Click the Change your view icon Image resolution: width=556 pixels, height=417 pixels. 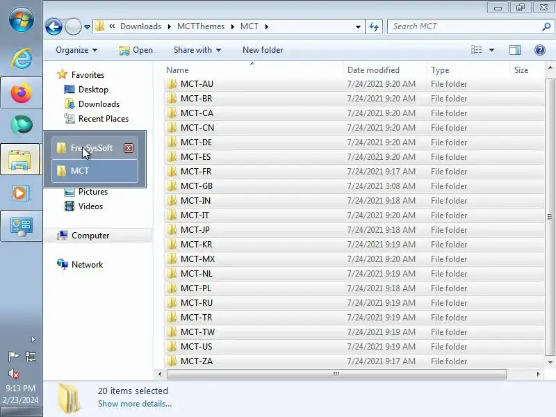coord(476,50)
